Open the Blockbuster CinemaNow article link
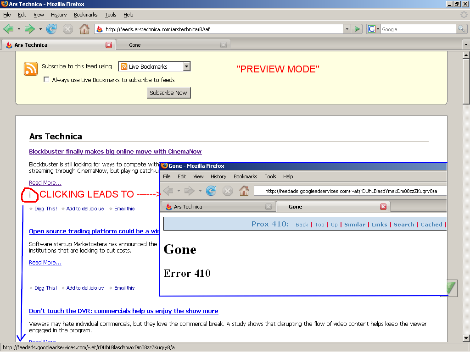Viewport: 470px width, 352px height. click(x=115, y=152)
